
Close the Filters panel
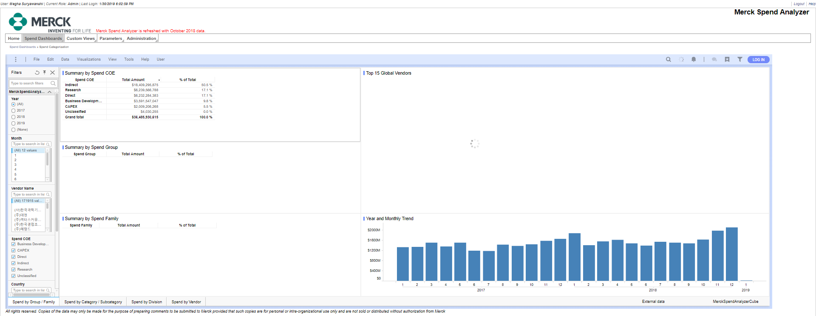tap(53, 73)
